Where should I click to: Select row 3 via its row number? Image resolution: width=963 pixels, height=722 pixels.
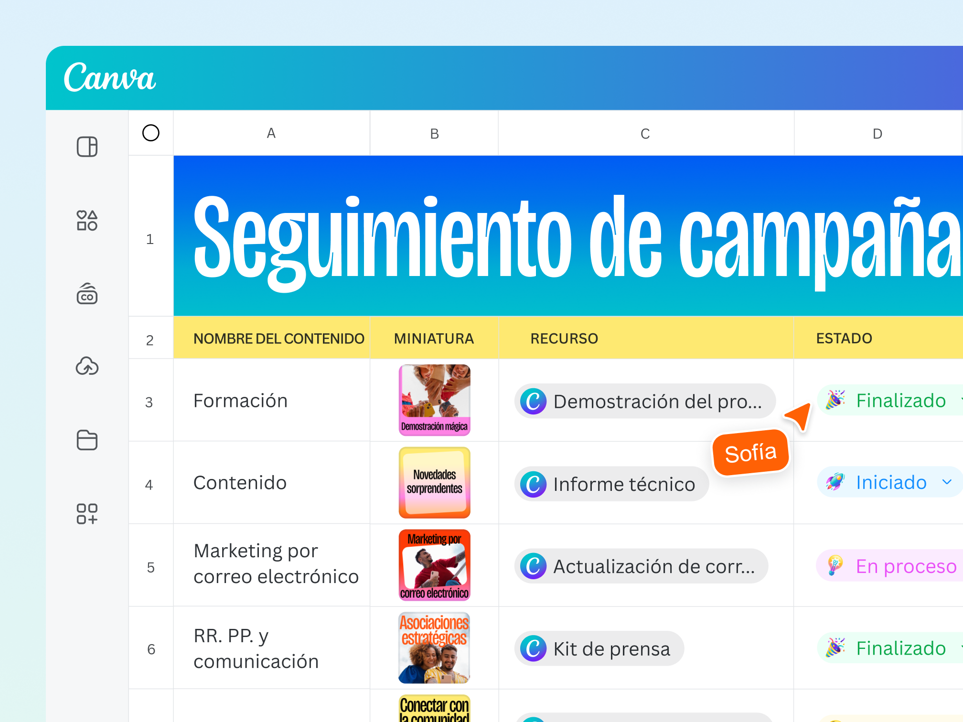(150, 401)
